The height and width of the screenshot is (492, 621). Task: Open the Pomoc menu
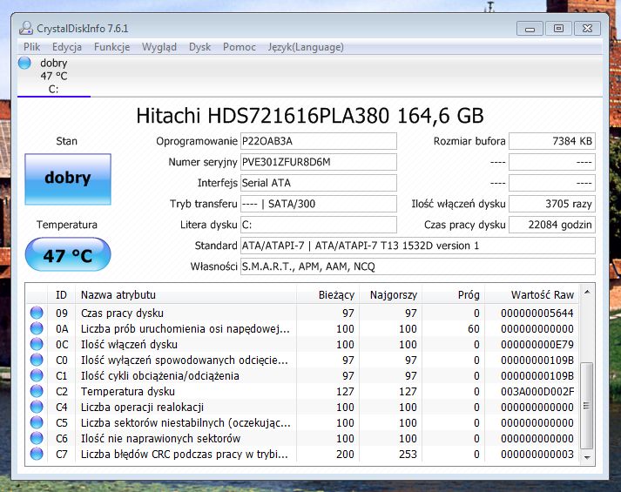240,47
